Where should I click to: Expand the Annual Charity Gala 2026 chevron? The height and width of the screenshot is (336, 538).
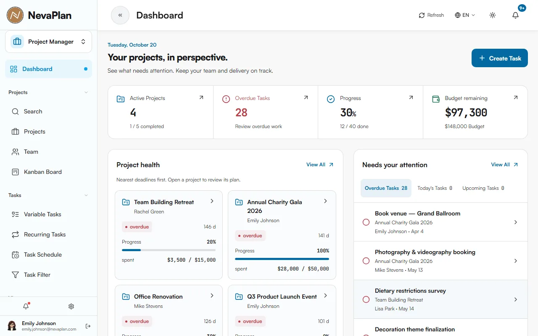[x=325, y=201]
